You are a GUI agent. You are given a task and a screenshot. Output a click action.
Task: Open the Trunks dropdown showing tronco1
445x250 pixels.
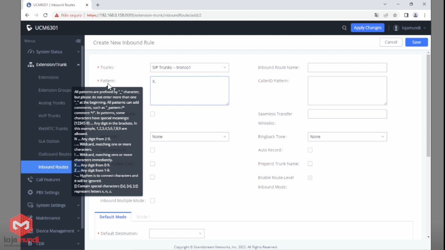pos(189,67)
